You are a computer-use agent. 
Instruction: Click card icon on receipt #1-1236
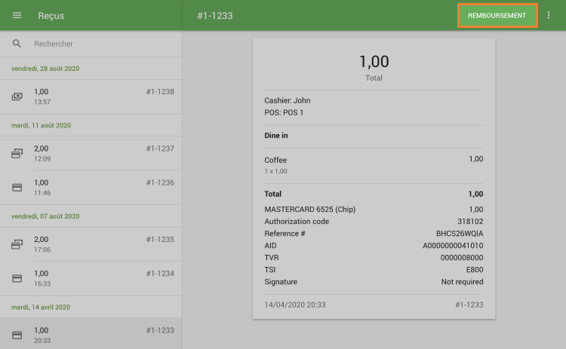tap(17, 187)
